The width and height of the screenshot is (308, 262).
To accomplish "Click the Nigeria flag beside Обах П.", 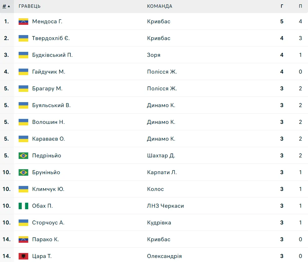I will (x=23, y=206).
